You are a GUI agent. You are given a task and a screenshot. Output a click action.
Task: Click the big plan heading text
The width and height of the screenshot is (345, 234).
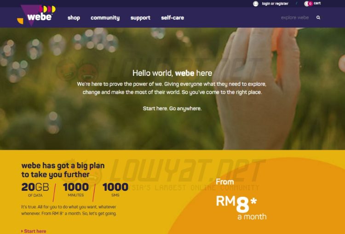[x=63, y=170]
